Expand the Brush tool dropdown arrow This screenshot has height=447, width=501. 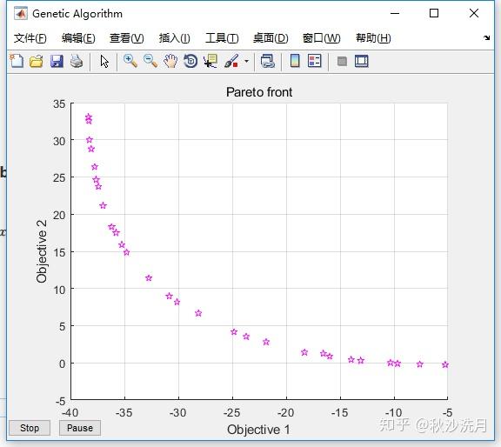coord(246,61)
